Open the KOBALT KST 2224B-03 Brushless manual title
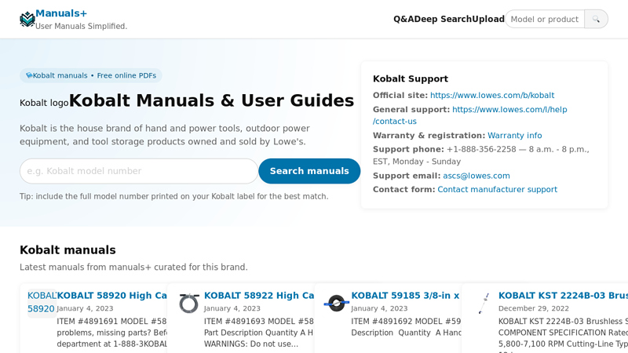 563,296
